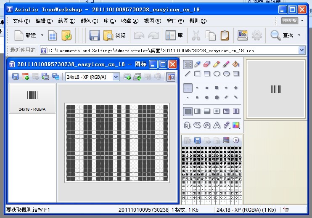Click the Save floppy disk icon in main toolbar

tap(94, 35)
